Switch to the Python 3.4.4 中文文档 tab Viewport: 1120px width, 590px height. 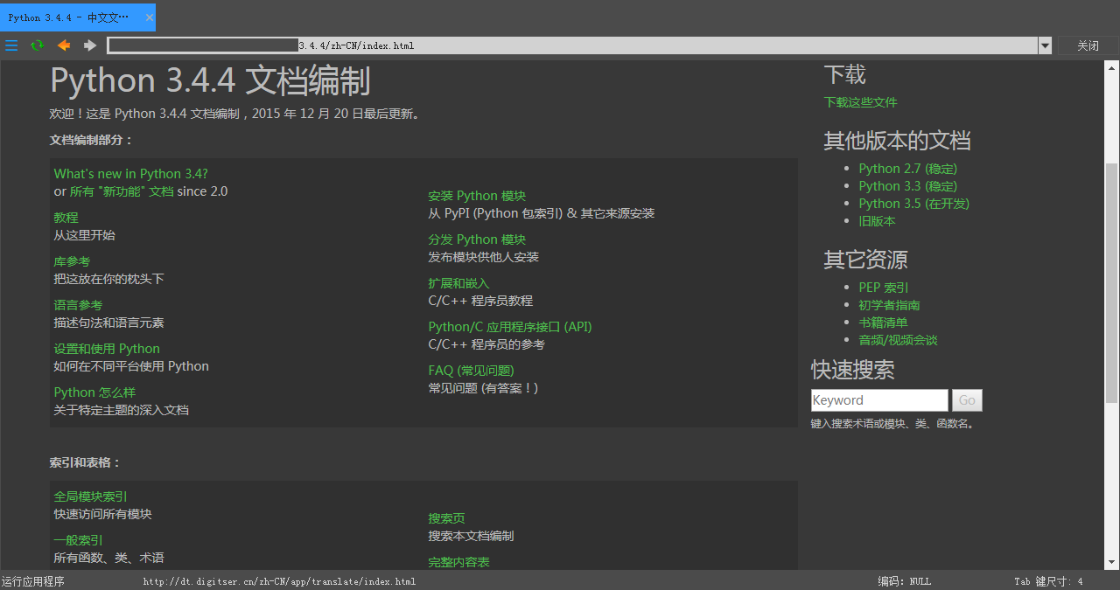point(70,17)
